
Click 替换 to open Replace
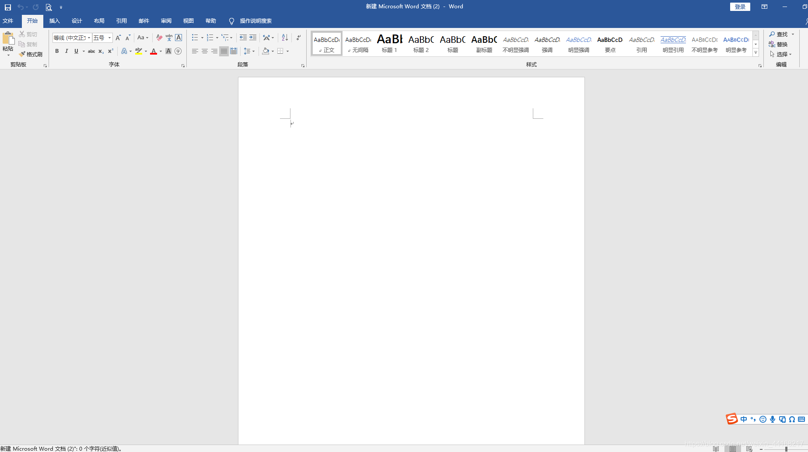[782, 44]
